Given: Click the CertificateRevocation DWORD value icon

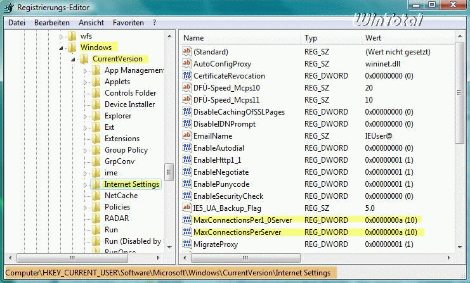Looking at the screenshot, I should click(187, 76).
